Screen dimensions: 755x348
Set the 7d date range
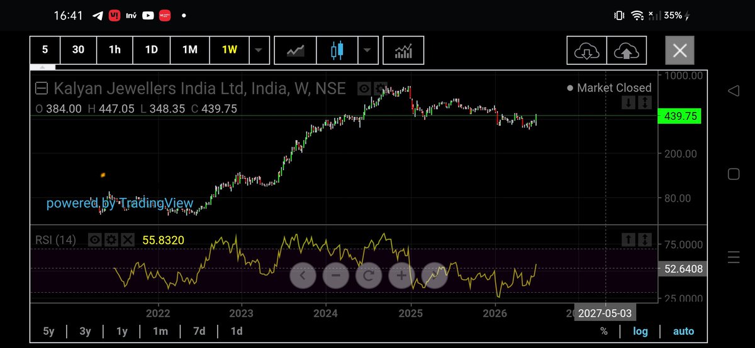(199, 331)
